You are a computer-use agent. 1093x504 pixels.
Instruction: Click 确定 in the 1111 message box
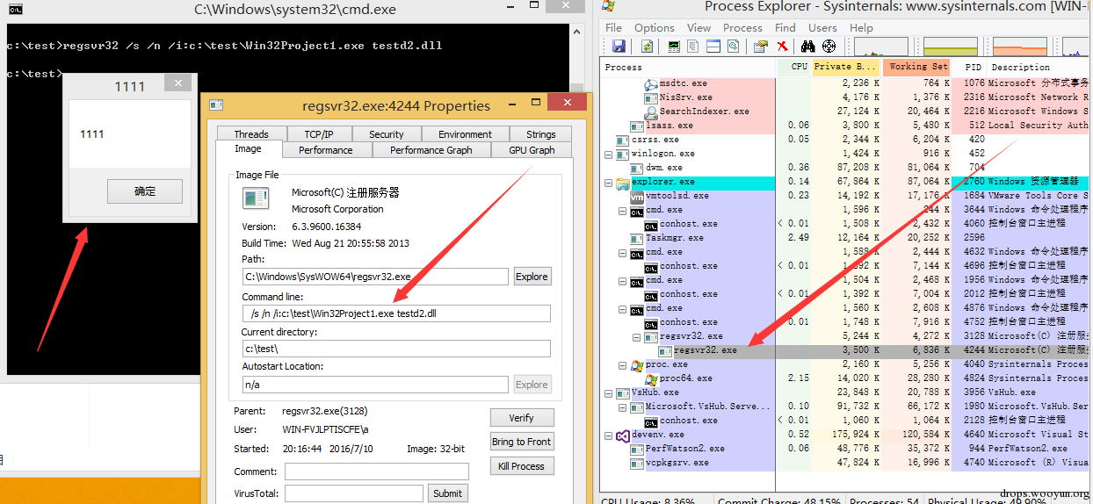click(145, 191)
